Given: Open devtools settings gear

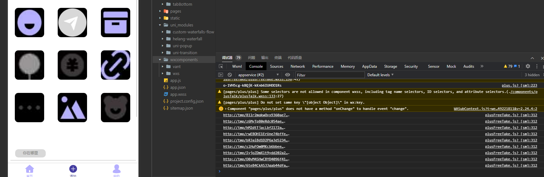Looking at the screenshot, I should click(x=528, y=66).
